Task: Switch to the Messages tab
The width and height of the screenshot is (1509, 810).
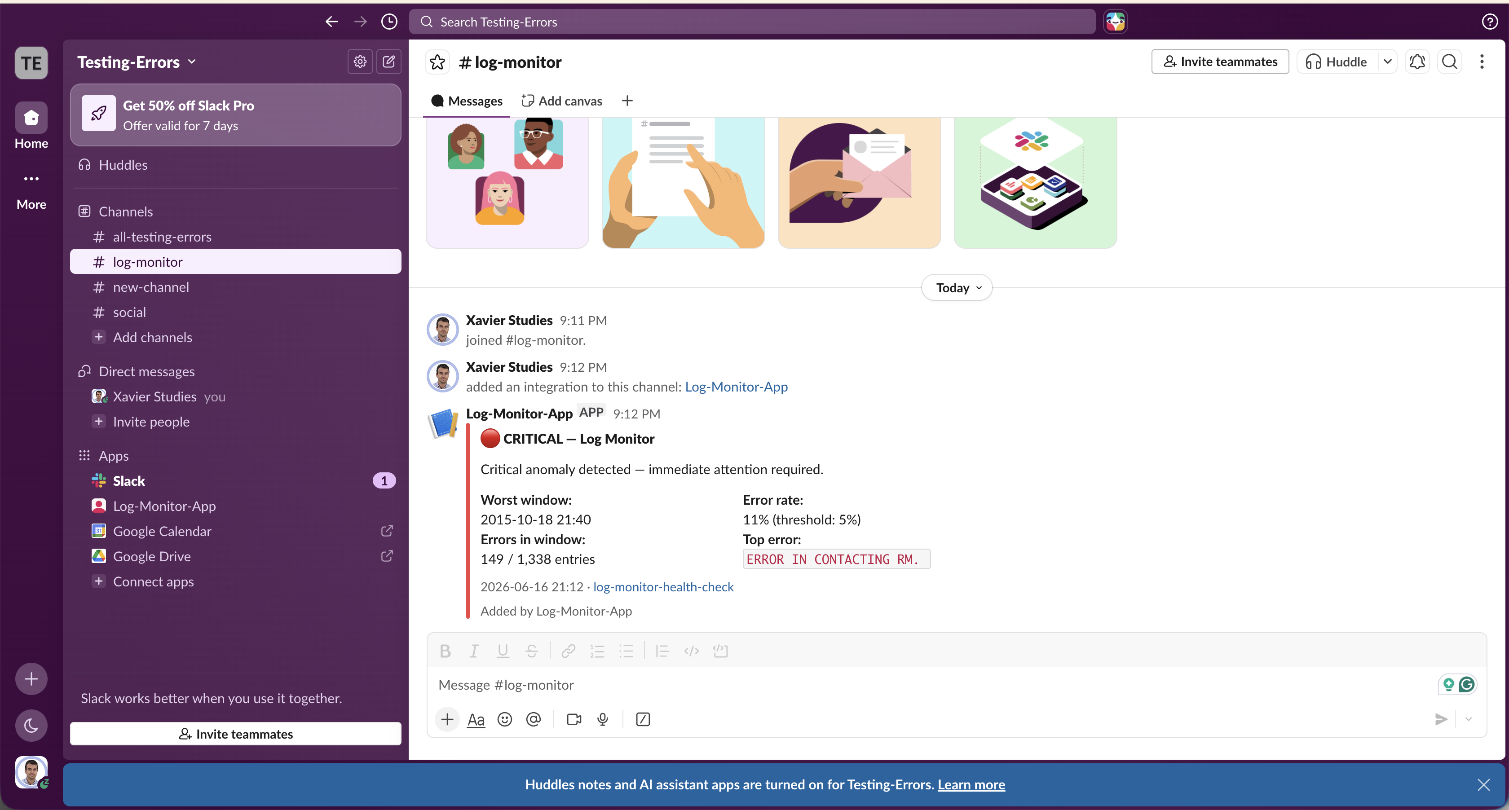Action: pos(467,101)
